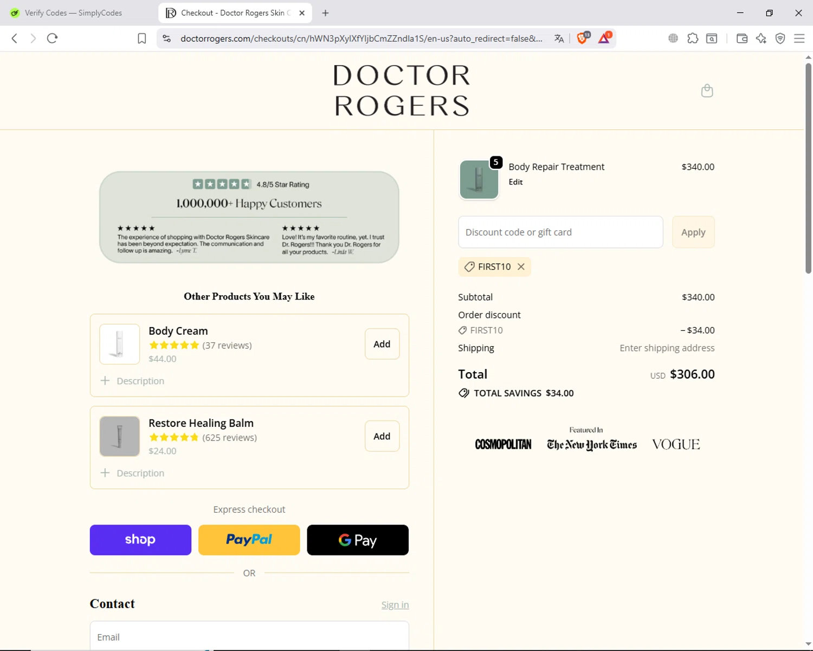Click the Enter shipping address text
Image resolution: width=813 pixels, height=651 pixels.
[667, 348]
